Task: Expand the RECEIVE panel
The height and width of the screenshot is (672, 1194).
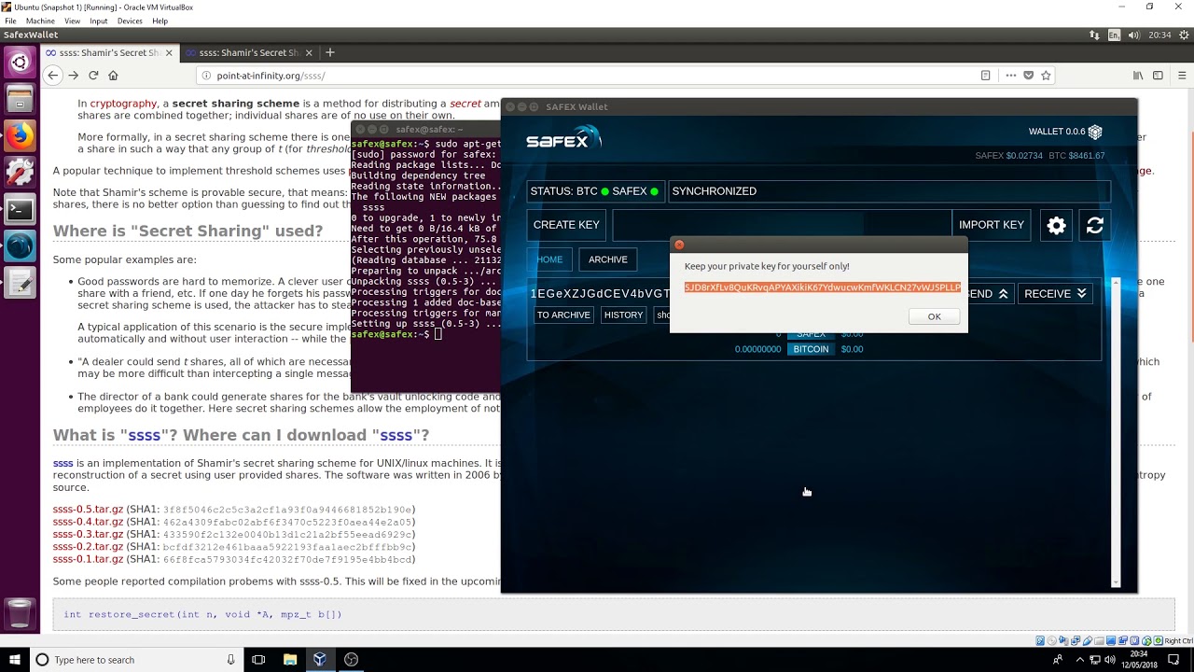Action: tap(1055, 293)
